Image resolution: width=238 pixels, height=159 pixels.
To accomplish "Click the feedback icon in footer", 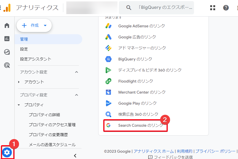I will point(150,157).
